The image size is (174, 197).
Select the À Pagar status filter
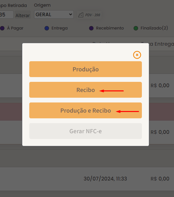click(x=15, y=28)
